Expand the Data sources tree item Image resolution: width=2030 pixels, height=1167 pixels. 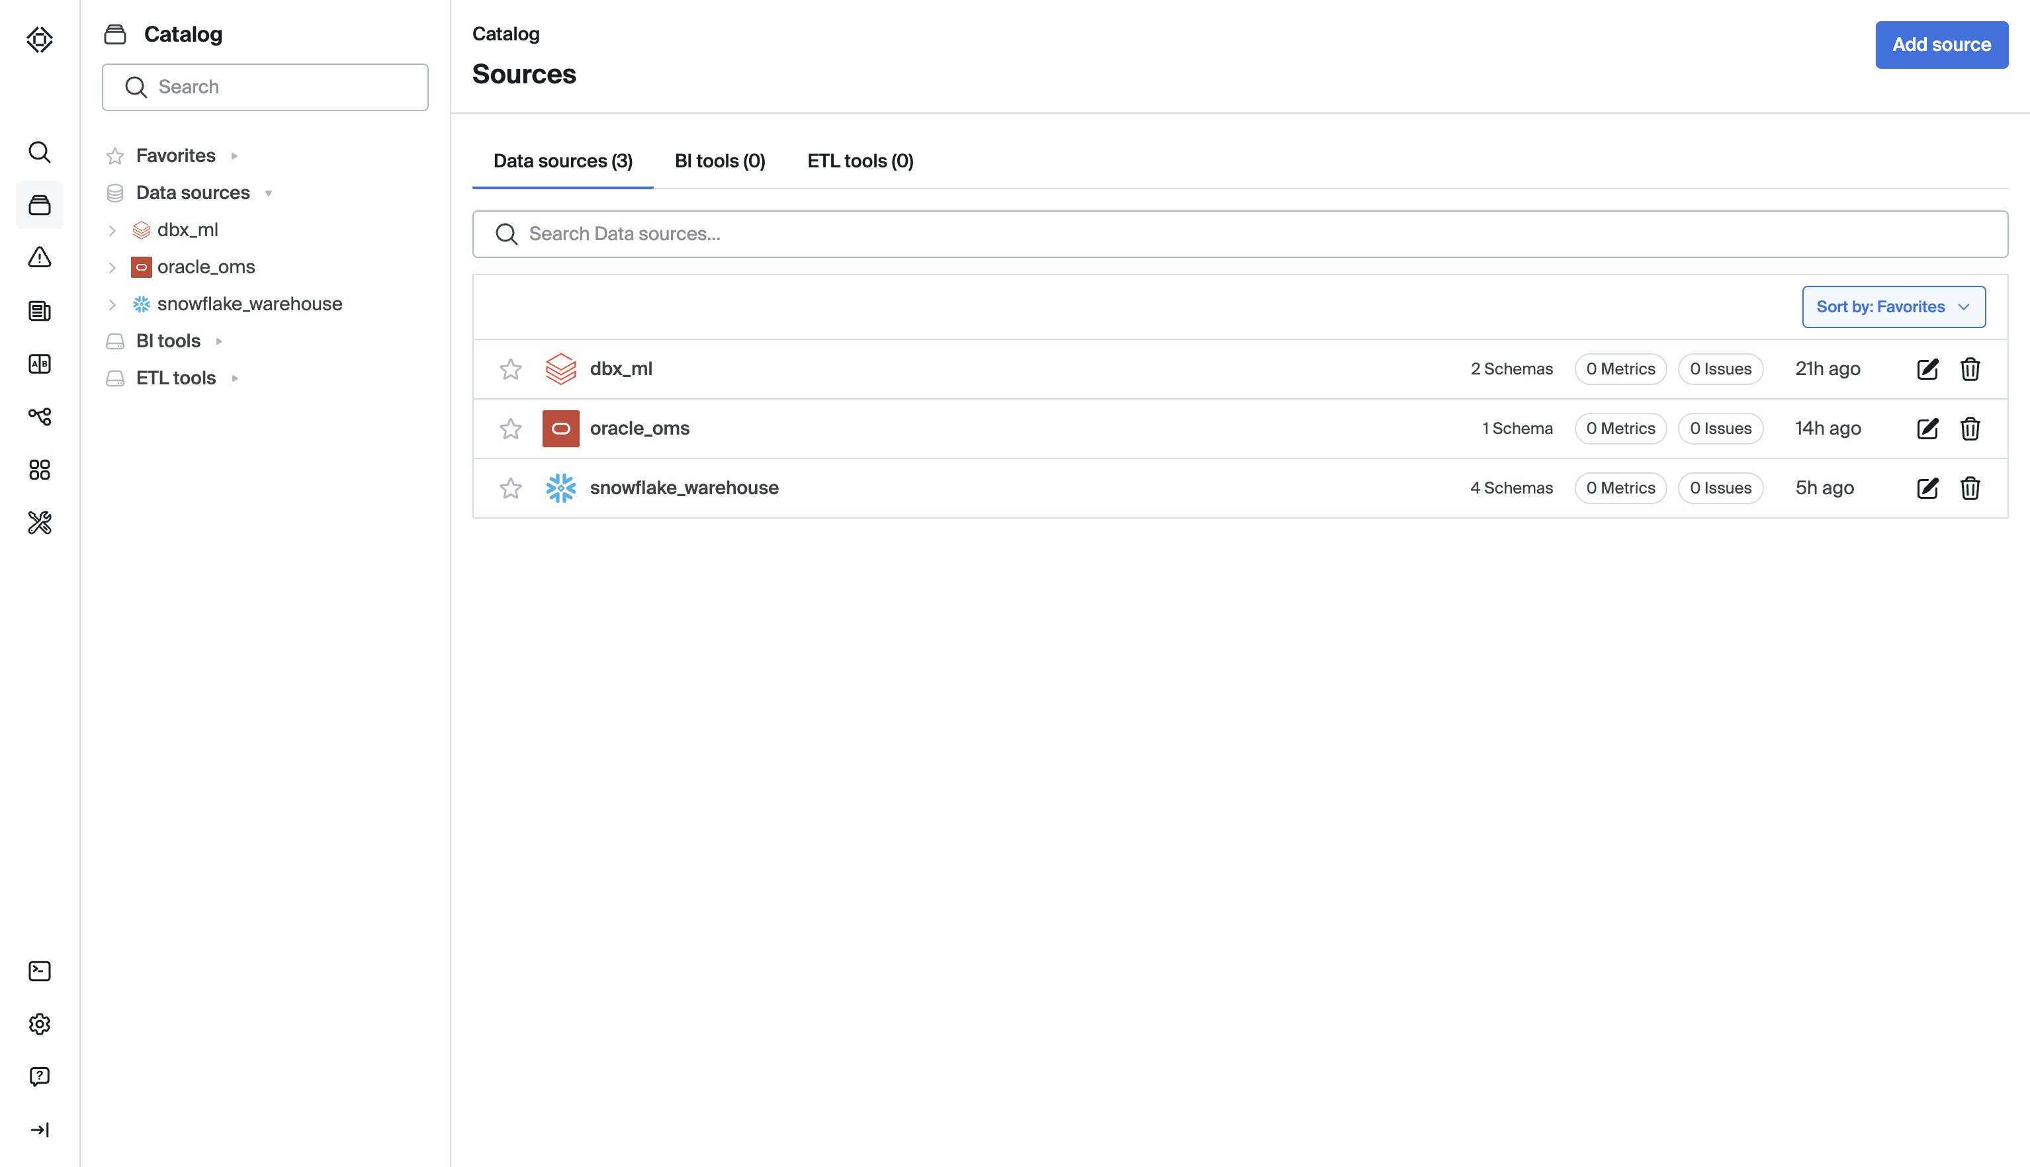(x=271, y=193)
